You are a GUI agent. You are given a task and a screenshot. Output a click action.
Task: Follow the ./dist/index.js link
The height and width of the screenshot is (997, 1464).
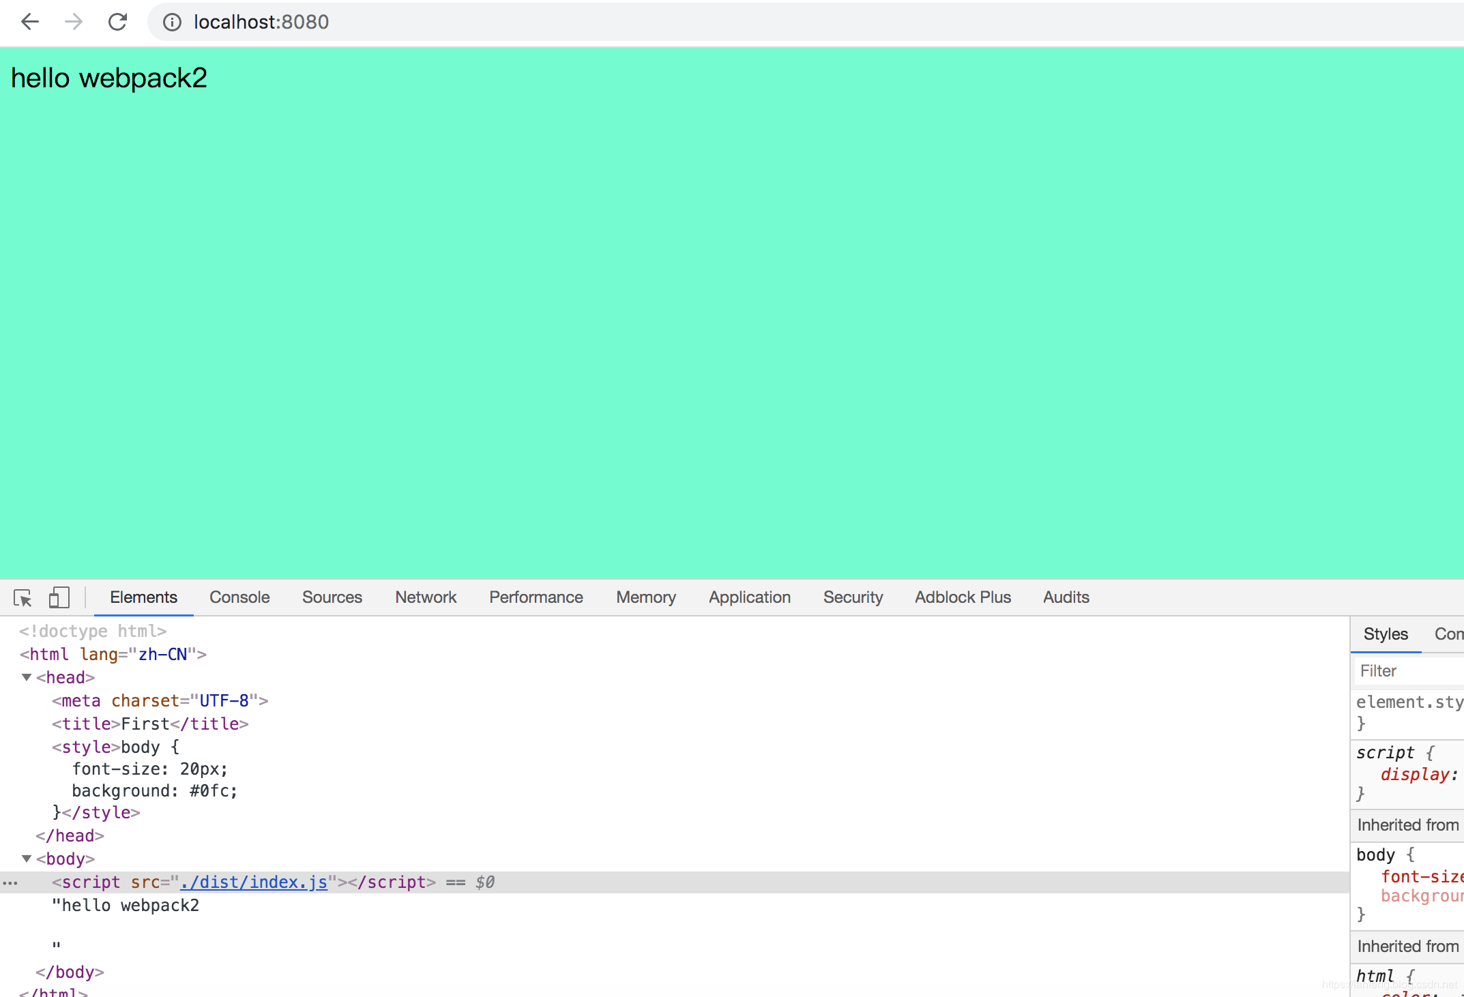click(254, 882)
